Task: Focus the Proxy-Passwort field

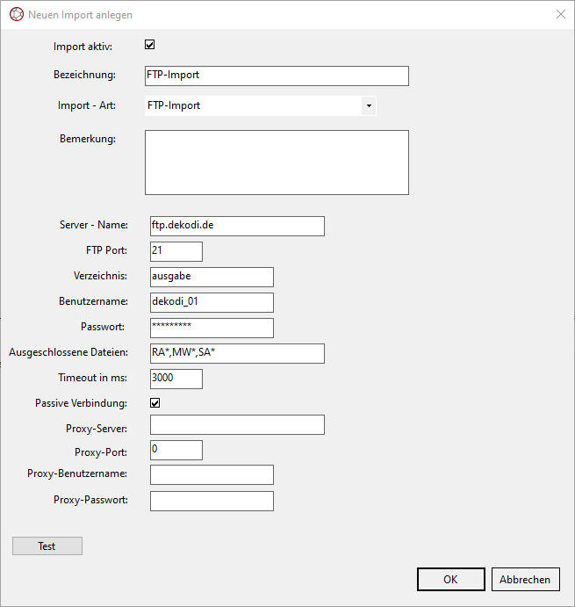Action: tap(212, 501)
